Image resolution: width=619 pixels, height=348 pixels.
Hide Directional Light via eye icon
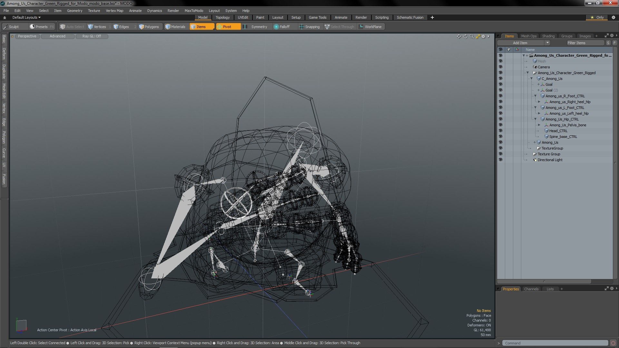click(500, 160)
